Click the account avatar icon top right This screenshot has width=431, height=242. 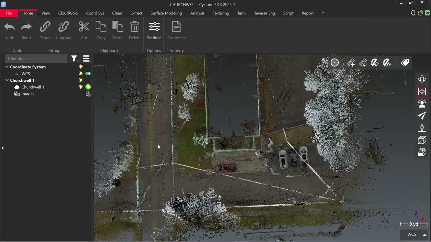click(427, 13)
